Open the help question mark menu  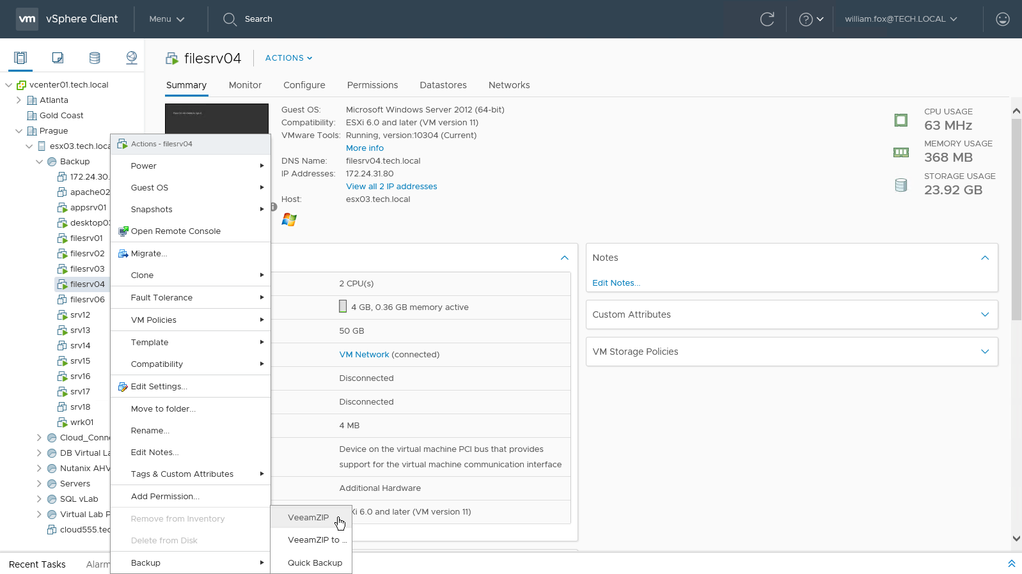811,19
